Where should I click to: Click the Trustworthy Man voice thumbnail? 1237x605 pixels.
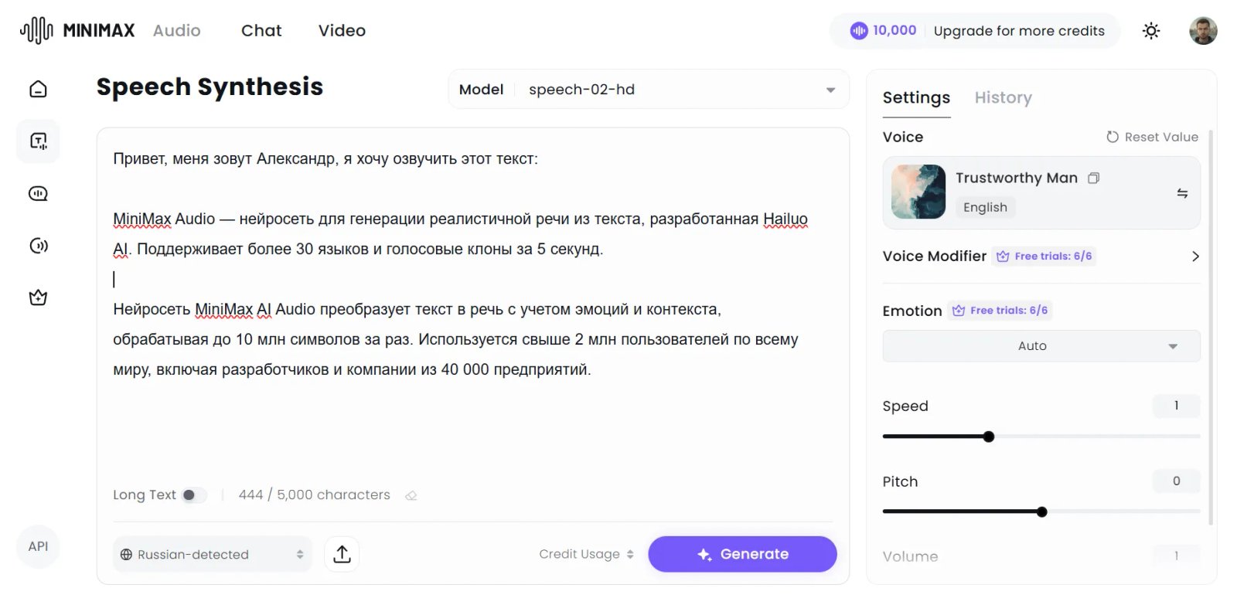click(918, 192)
